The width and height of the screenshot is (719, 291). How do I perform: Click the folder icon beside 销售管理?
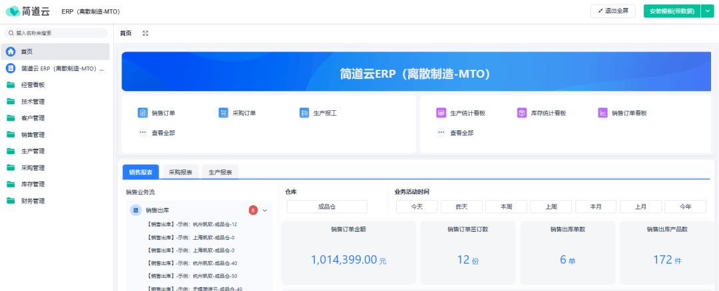tap(11, 134)
